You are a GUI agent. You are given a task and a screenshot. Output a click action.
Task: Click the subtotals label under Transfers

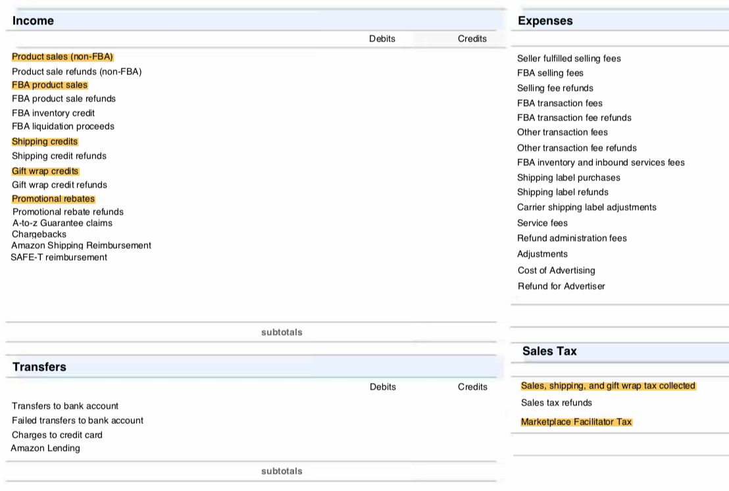[x=282, y=471]
